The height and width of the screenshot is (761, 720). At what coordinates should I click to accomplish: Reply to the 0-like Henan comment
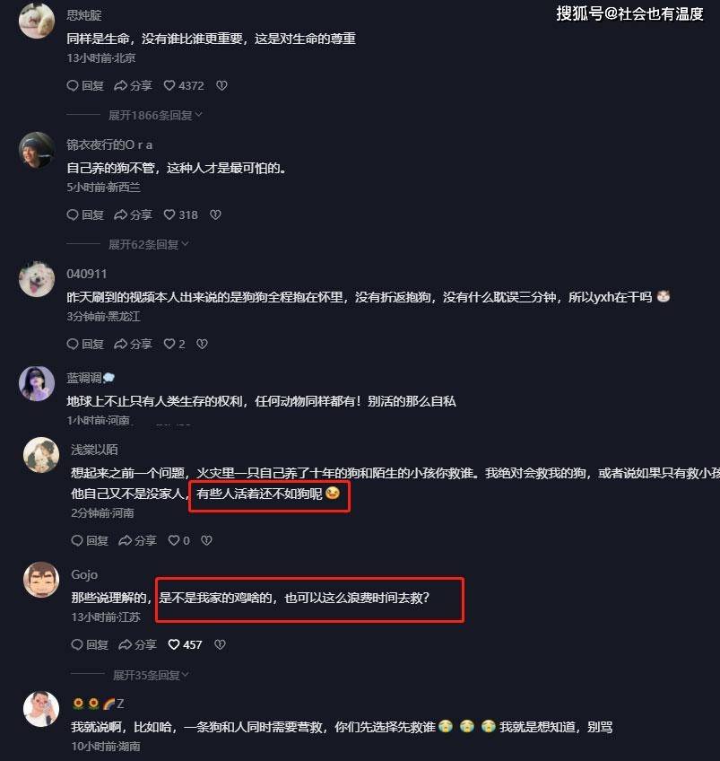tap(90, 540)
